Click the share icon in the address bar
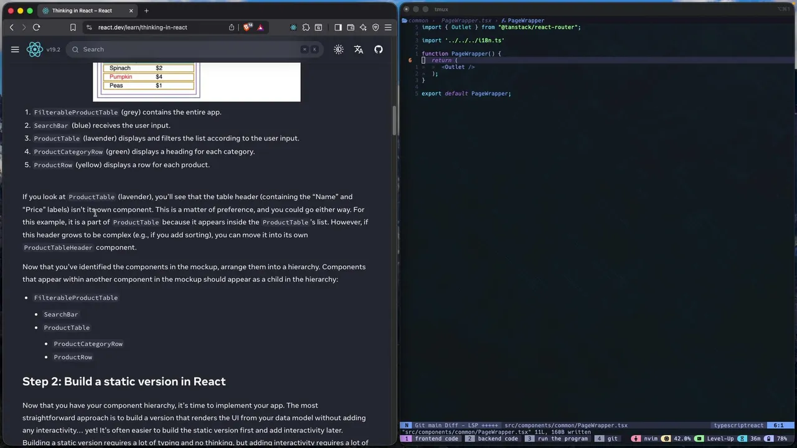The image size is (797, 448). pos(232,27)
